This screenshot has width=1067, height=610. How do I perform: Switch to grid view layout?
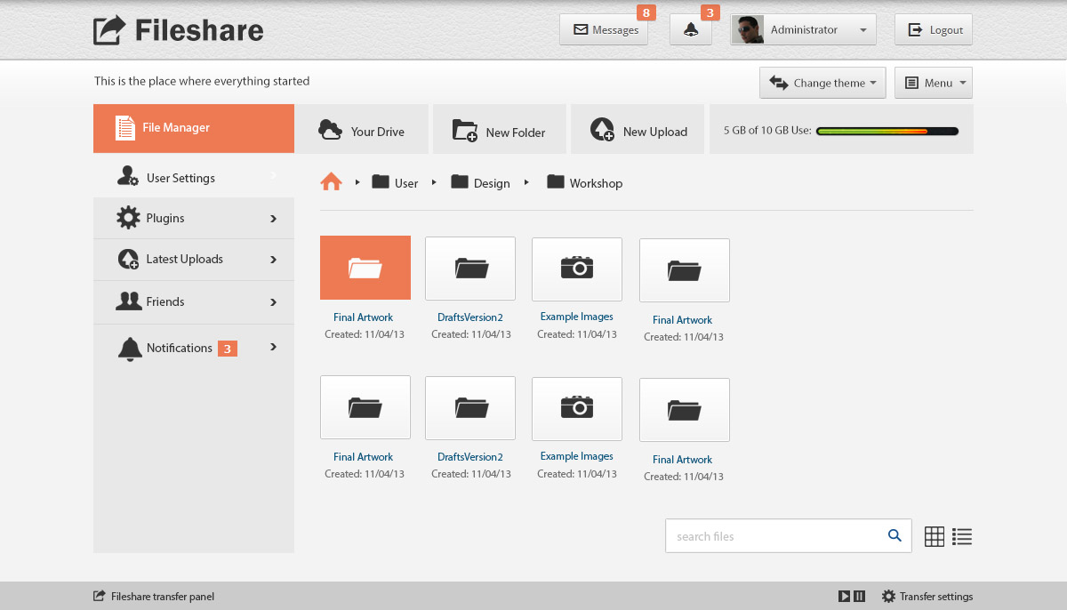tap(934, 536)
